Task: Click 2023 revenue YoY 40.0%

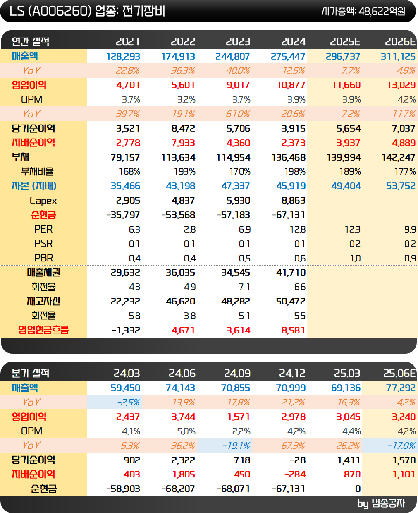Action: (x=238, y=71)
